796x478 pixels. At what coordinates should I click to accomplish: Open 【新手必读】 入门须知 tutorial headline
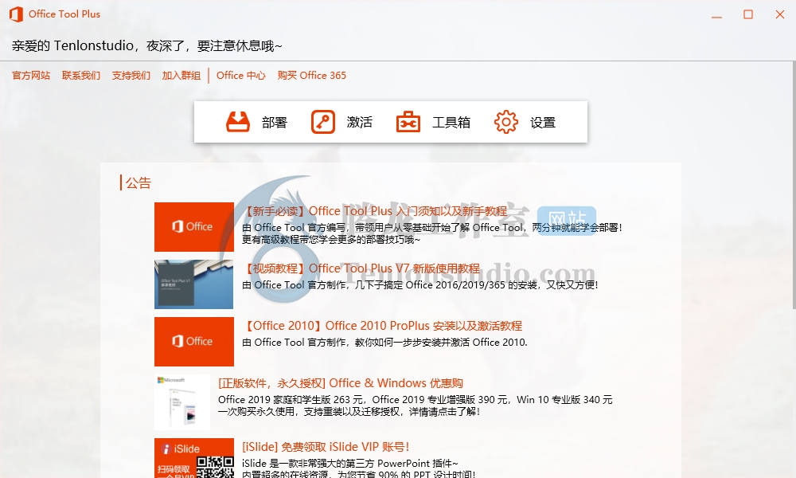(375, 211)
